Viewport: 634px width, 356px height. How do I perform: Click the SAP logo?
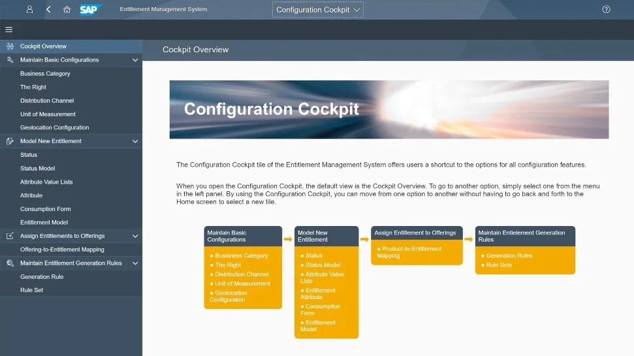pyautogui.click(x=89, y=10)
